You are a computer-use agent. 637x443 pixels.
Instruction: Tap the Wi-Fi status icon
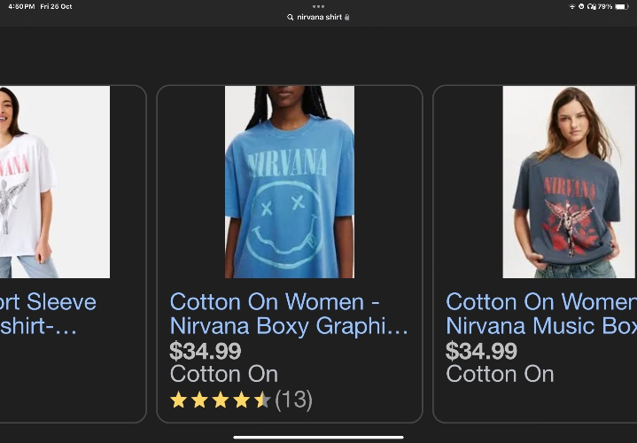(x=572, y=6)
